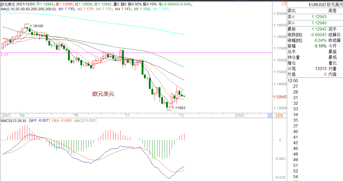Click the M3 1.135 moving average label
The width and height of the screenshot is (343, 181).
click(x=105, y=9)
